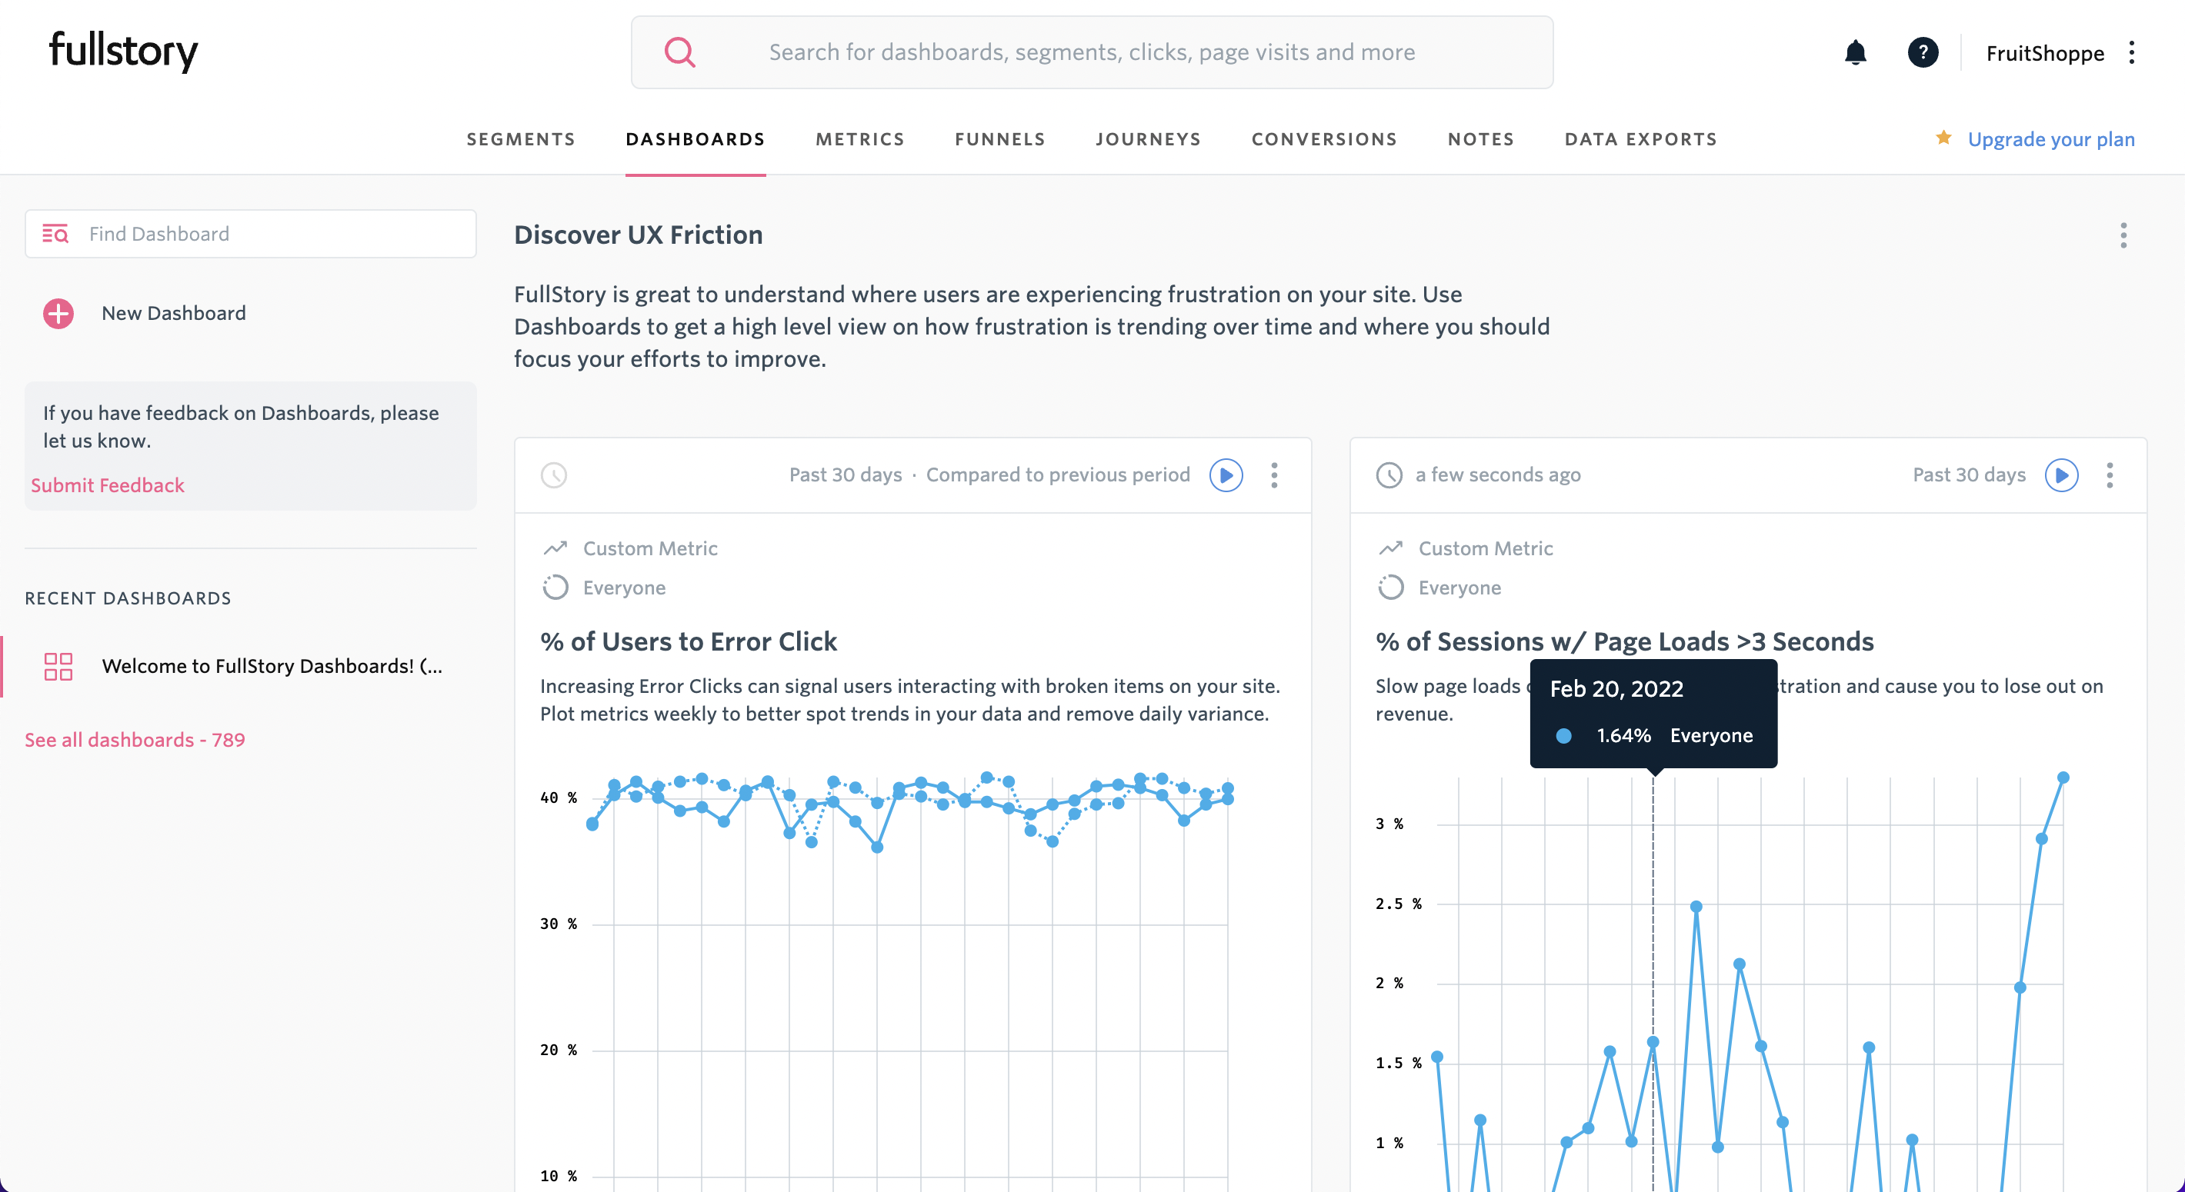Click the search magnifier in the top bar
Screen dimensions: 2185x1192
(x=679, y=52)
